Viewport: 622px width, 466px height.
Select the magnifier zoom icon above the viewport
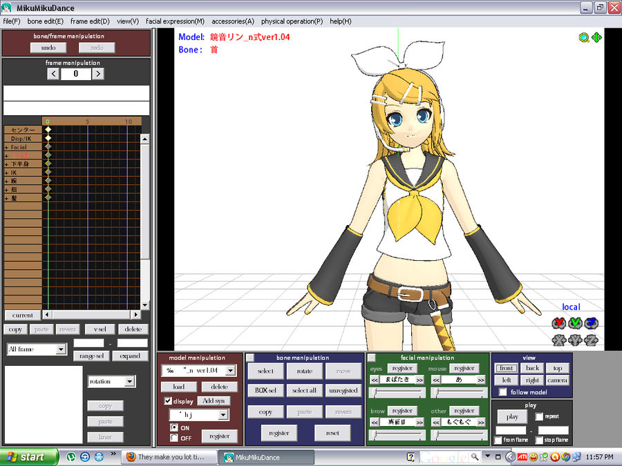[x=584, y=37]
